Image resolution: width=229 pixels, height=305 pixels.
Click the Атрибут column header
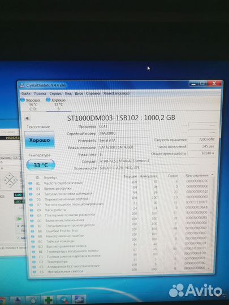coord(50,177)
